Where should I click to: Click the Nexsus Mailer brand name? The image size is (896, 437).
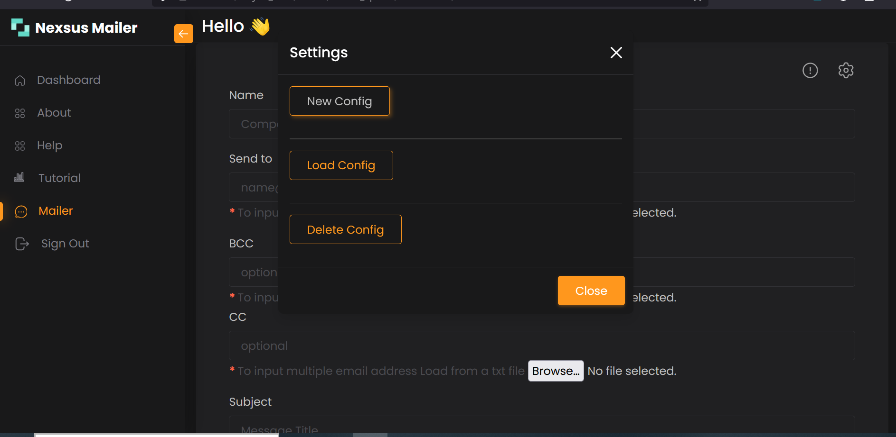pos(86,28)
